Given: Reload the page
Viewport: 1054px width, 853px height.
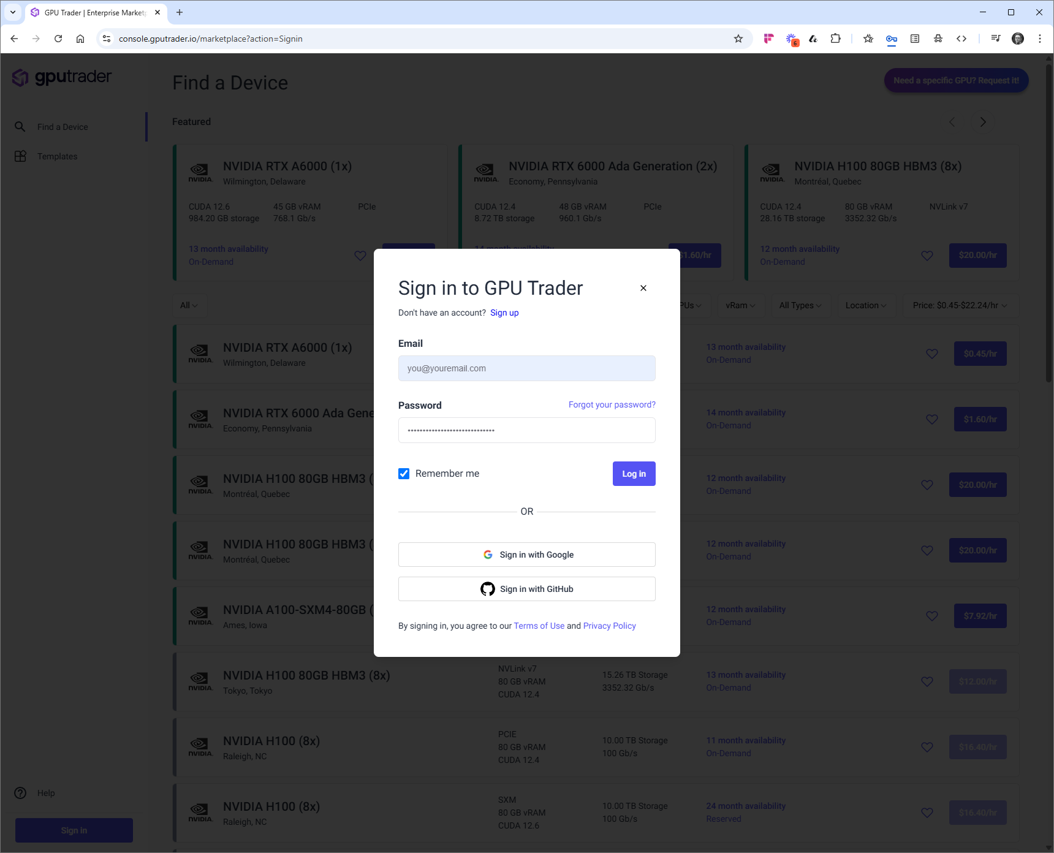Looking at the screenshot, I should click(x=58, y=39).
